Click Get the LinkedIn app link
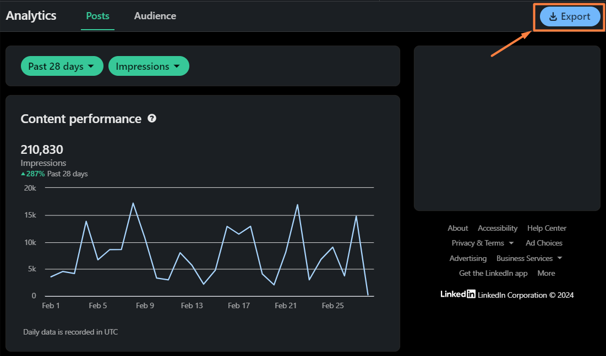Image resolution: width=606 pixels, height=356 pixels. tap(493, 273)
